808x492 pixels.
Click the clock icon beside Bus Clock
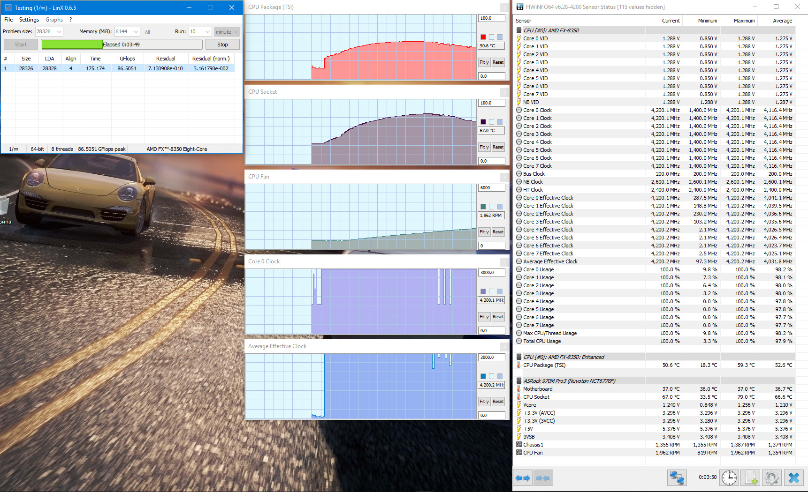(519, 174)
